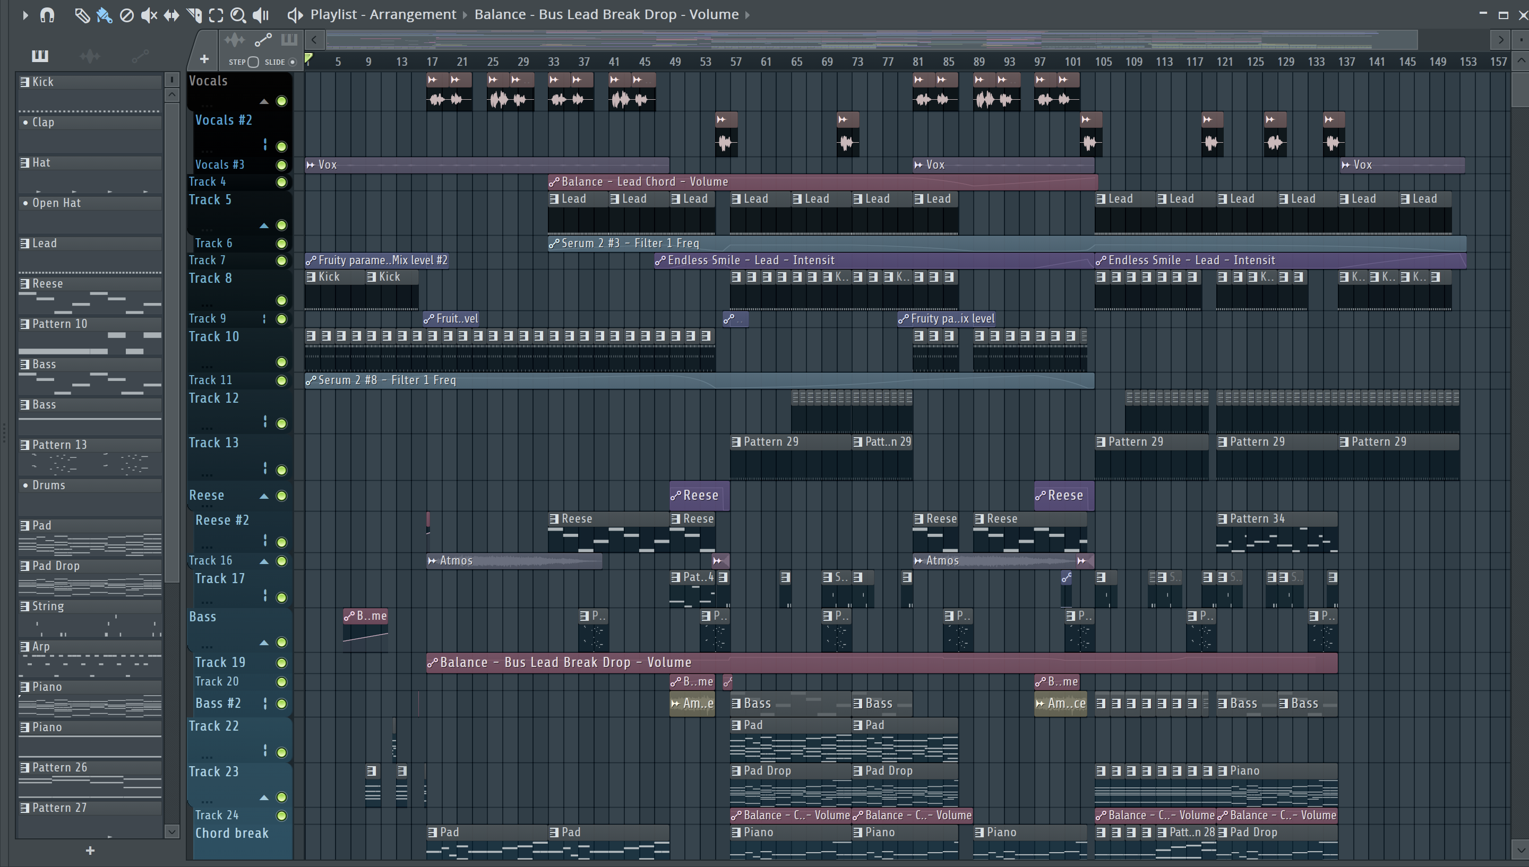This screenshot has width=1529, height=867.
Task: Open the arrow after Bus Lead Break Drop Volume
Action: pyautogui.click(x=748, y=15)
